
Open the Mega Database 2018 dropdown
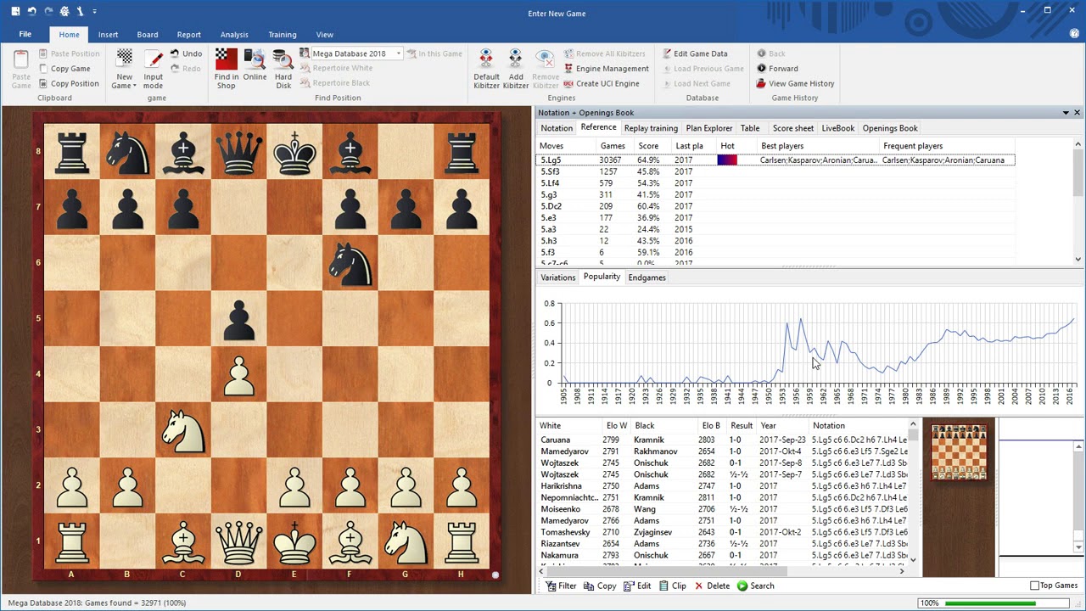(398, 53)
